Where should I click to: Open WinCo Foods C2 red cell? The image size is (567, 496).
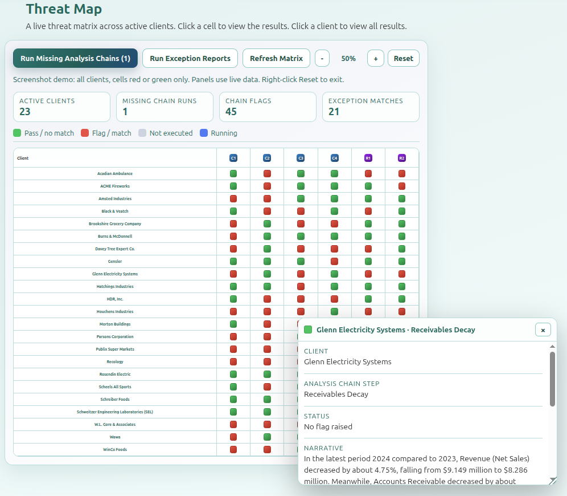click(267, 450)
